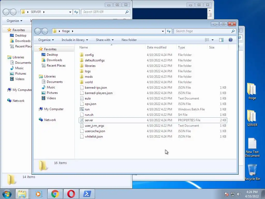265x199 pixels.
Task: Click Forward button in froge window
Action: tap(45, 31)
